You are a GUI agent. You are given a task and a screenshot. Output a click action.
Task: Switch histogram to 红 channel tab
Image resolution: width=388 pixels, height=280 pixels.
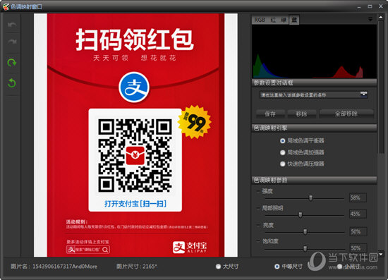click(273, 20)
